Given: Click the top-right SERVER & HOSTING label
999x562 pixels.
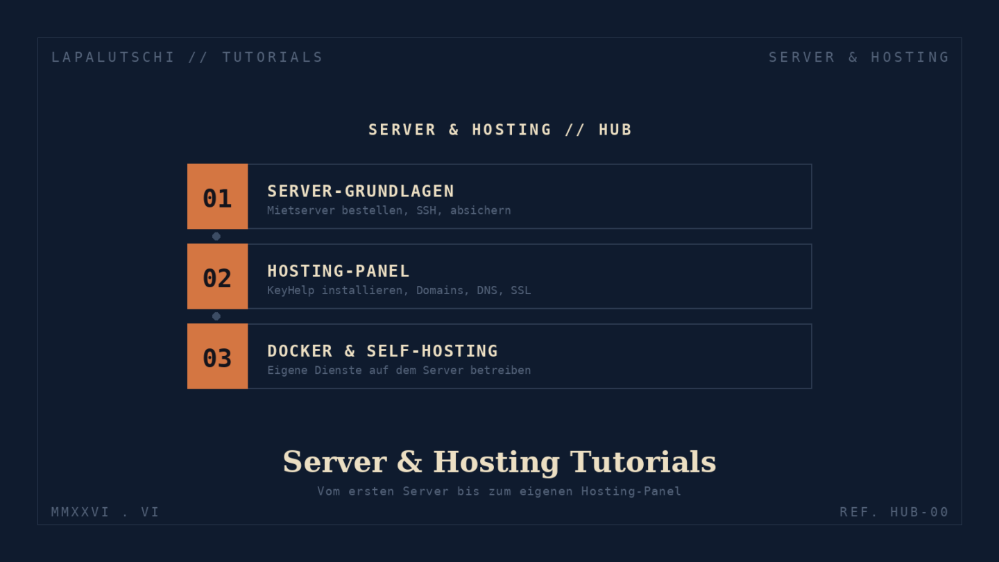Looking at the screenshot, I should [x=859, y=57].
